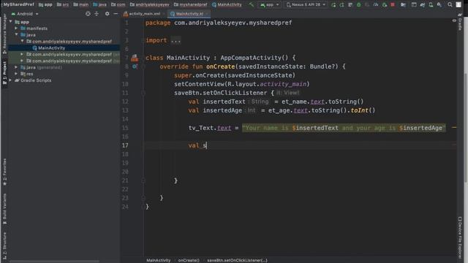
Task: Open the Structure side tab
Action: (4, 245)
